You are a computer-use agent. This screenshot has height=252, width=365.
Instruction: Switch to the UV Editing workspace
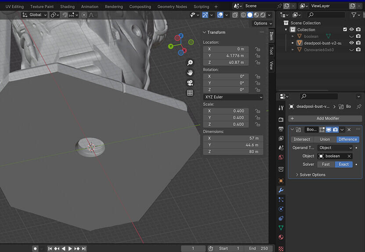pos(14,7)
